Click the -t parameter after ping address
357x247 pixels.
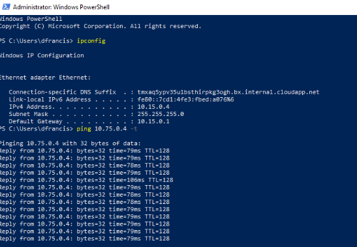coord(134,129)
